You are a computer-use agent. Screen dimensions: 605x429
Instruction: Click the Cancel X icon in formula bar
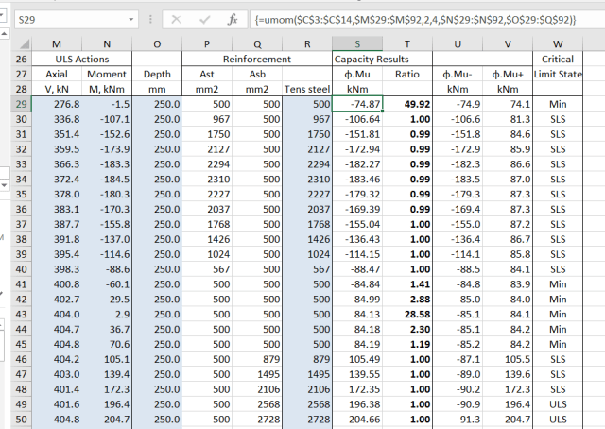click(x=177, y=18)
